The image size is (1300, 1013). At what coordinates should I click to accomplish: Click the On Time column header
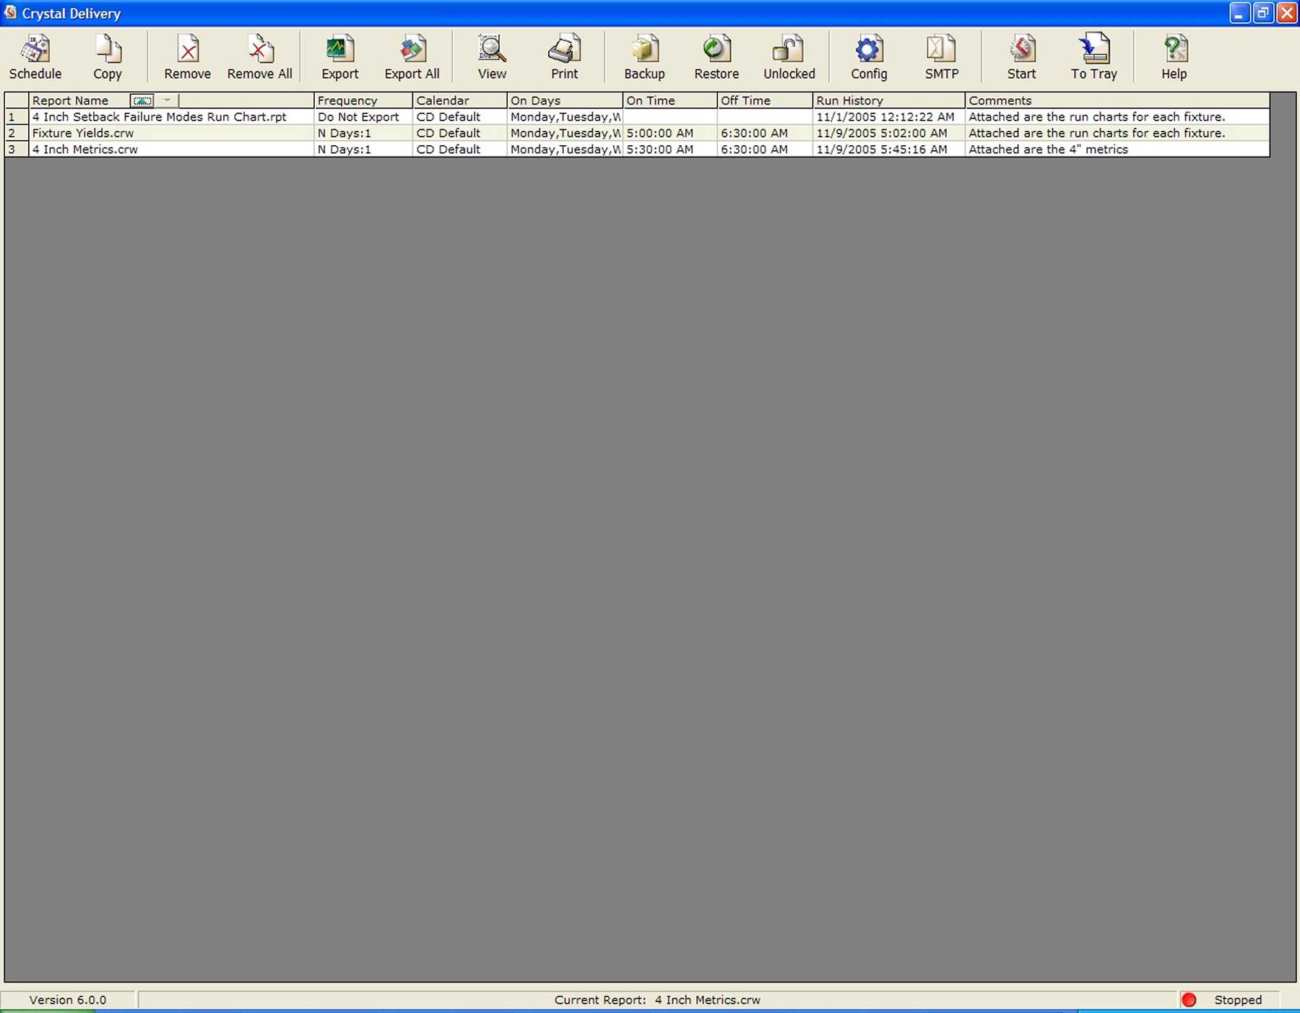coord(670,100)
